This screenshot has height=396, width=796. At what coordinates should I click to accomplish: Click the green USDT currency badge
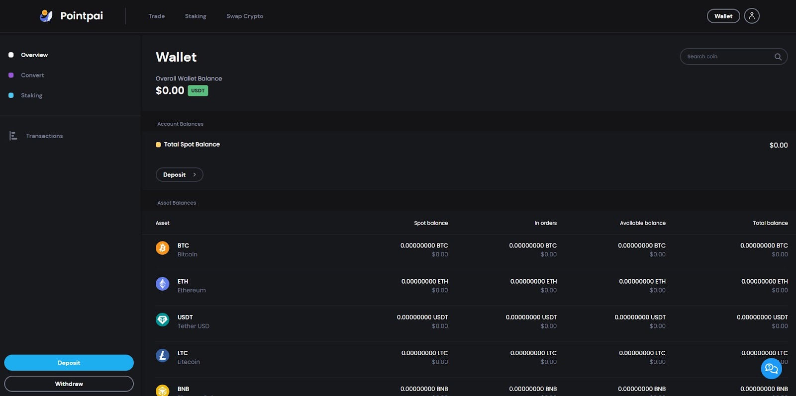tap(198, 90)
